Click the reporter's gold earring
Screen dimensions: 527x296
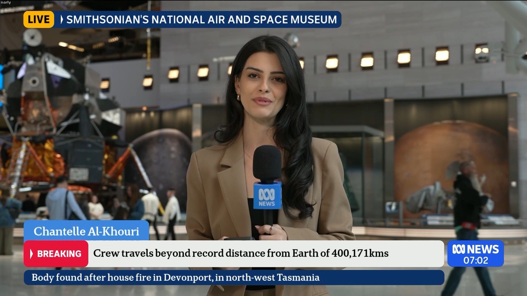click(238, 97)
